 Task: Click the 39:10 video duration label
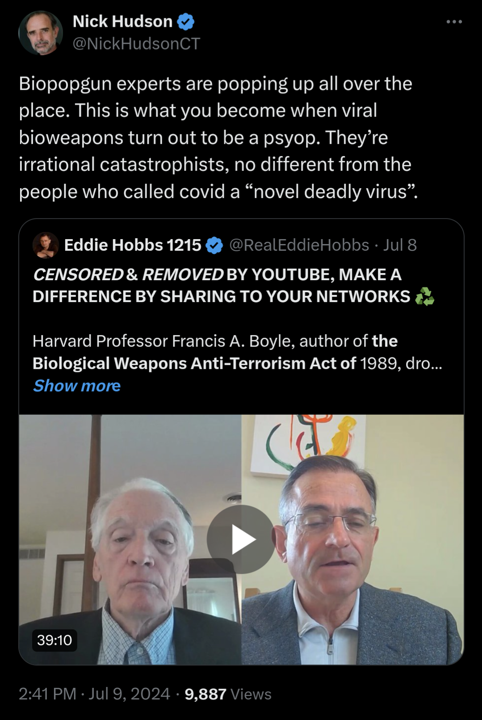(x=54, y=640)
